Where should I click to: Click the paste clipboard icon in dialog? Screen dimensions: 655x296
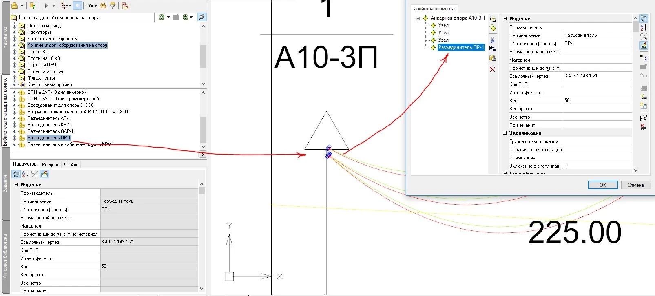coord(493,58)
